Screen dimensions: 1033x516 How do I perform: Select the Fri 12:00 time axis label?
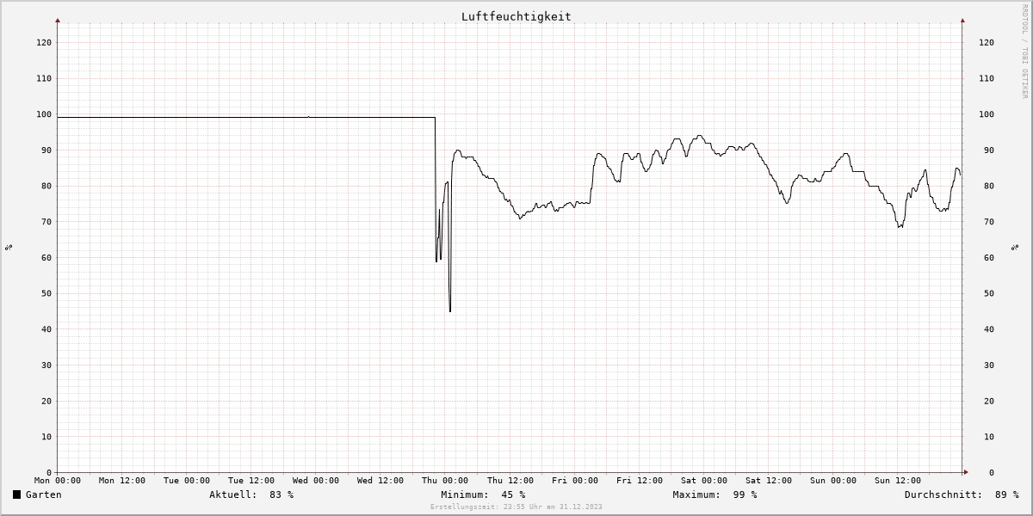[x=639, y=481]
